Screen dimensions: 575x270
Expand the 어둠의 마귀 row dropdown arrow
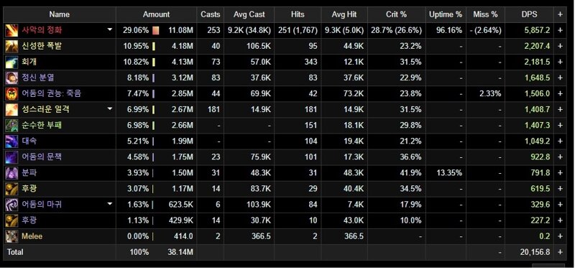(110, 204)
